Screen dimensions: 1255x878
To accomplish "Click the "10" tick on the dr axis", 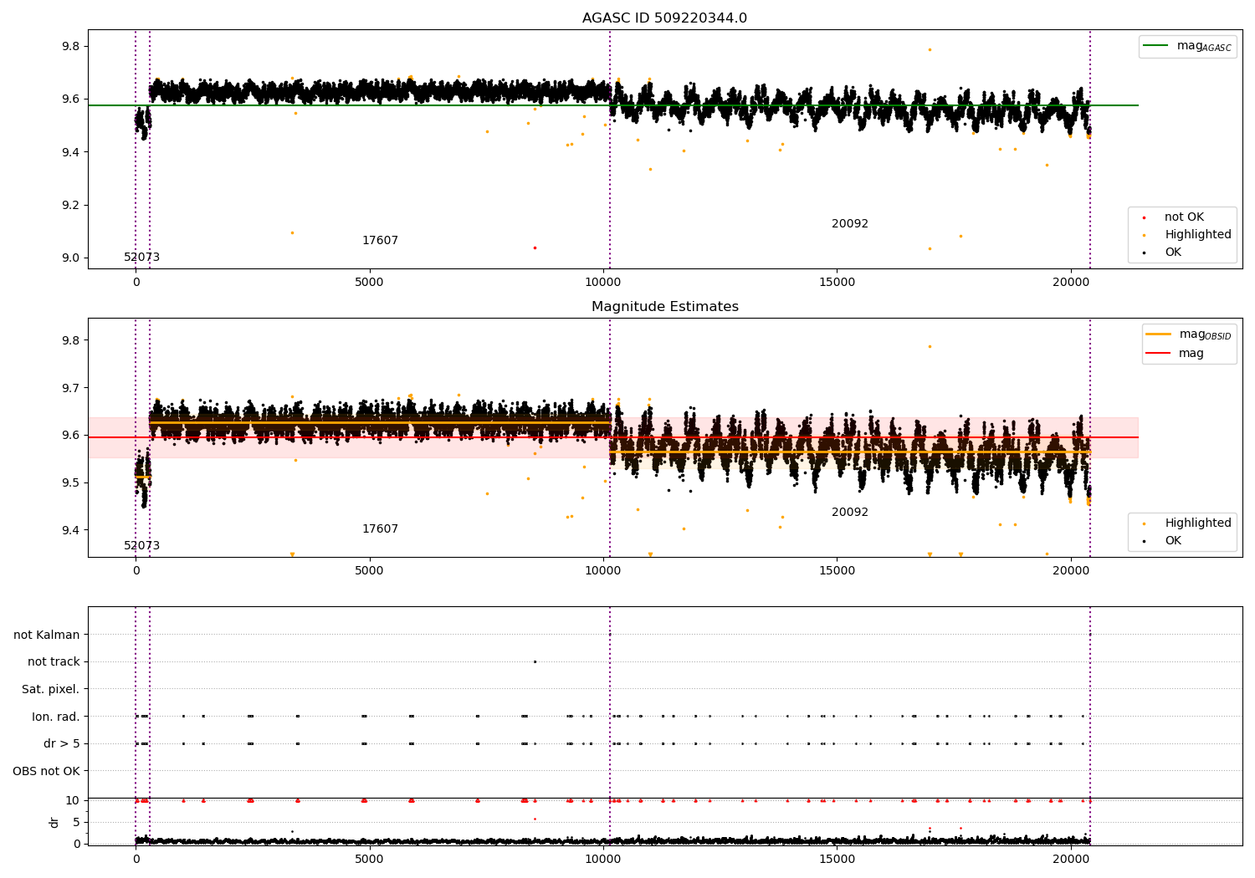I will pos(73,800).
